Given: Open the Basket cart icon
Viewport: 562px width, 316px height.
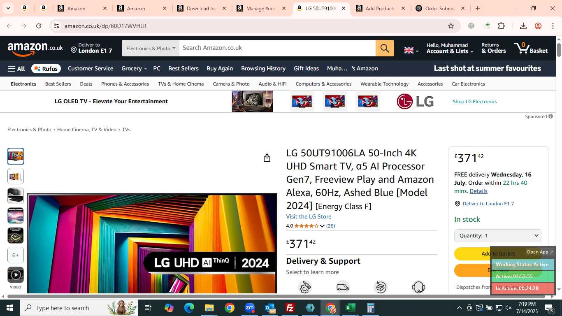Looking at the screenshot, I should [x=531, y=48].
